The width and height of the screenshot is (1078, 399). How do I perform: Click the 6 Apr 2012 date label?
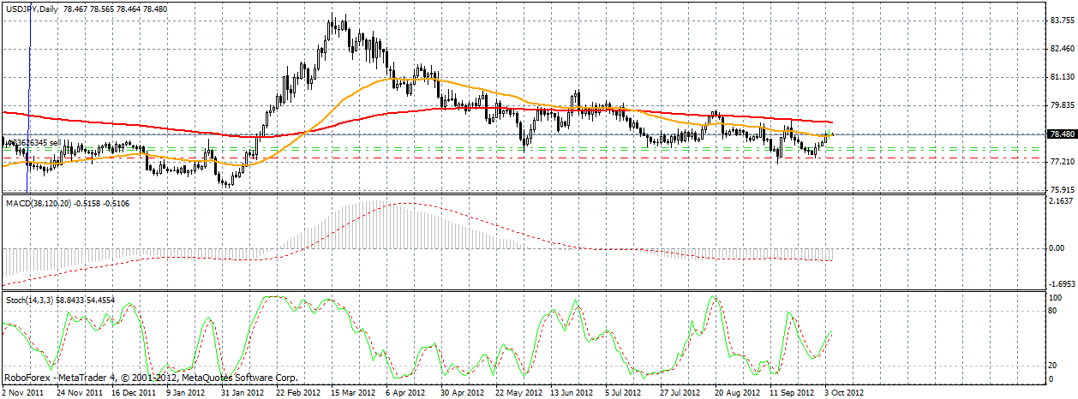(405, 393)
